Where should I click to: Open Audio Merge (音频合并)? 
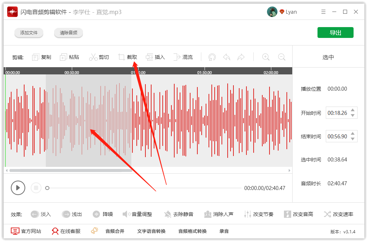coord(115,231)
